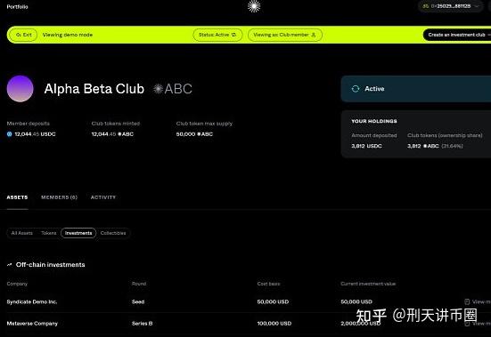Exit demo mode
This screenshot has width=491, height=337.
pyautogui.click(x=24, y=35)
